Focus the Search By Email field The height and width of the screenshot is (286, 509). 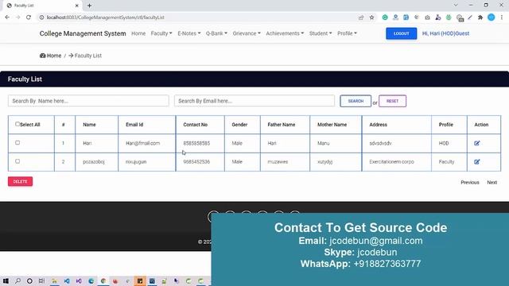[254, 101]
